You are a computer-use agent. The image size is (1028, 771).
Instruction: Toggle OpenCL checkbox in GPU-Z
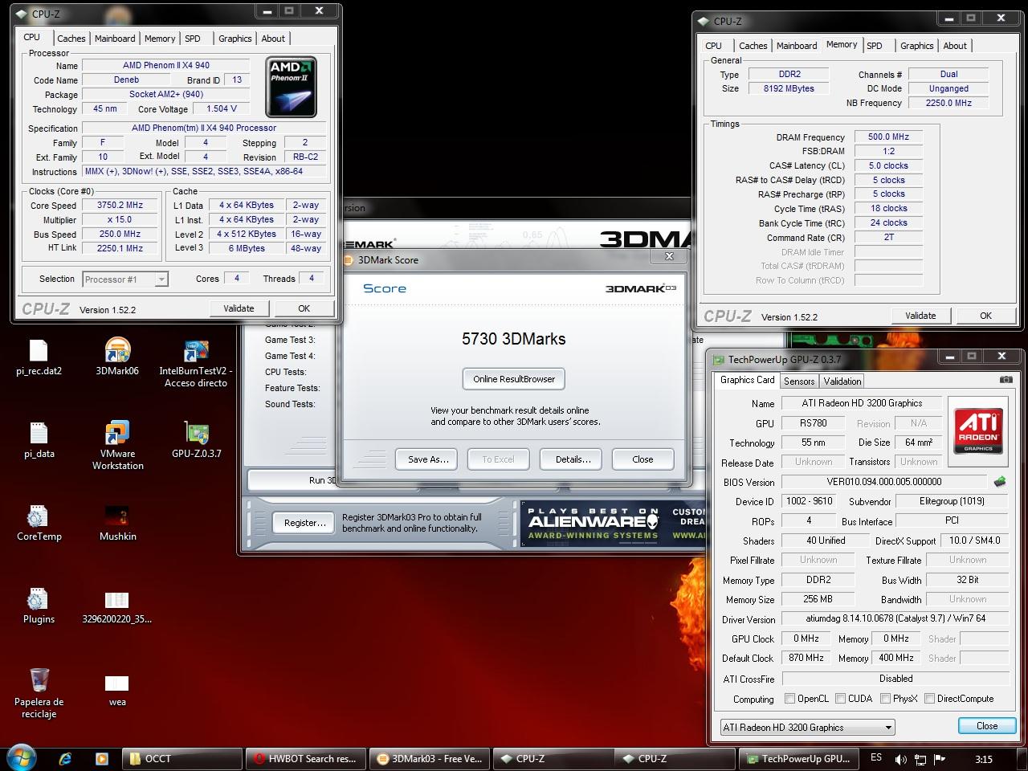click(789, 699)
